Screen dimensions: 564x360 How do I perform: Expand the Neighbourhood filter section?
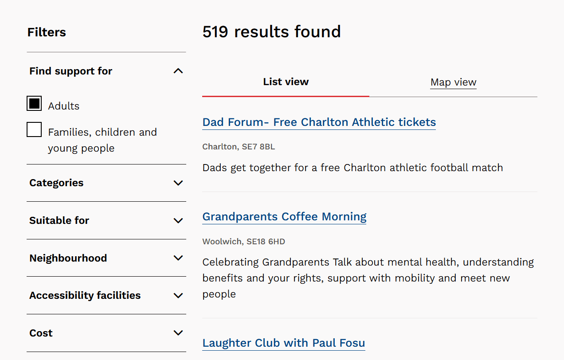click(106, 258)
